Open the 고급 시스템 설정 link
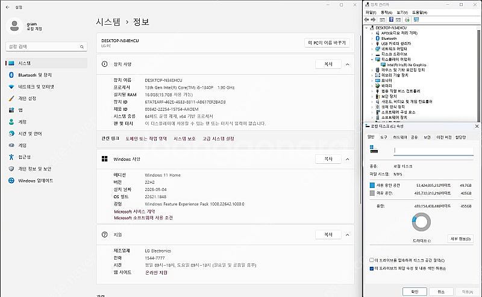 pyautogui.click(x=218, y=139)
